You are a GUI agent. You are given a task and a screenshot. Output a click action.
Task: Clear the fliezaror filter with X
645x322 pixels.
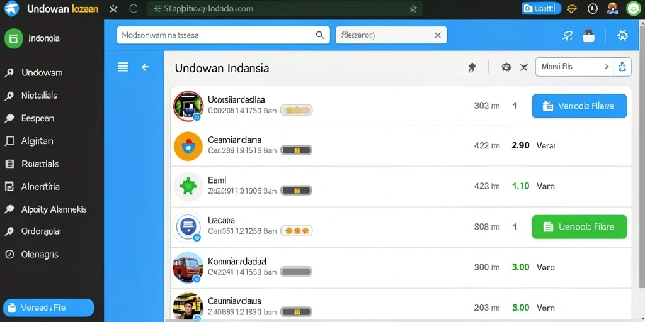coord(438,36)
